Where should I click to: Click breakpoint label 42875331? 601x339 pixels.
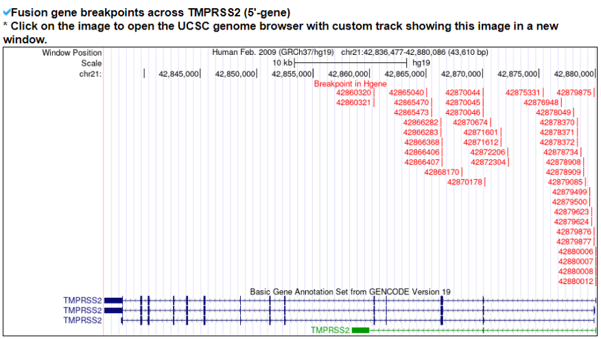pos(523,93)
